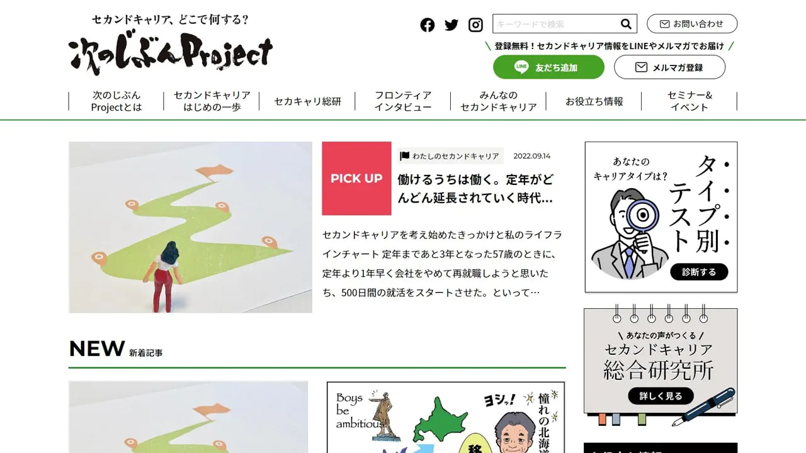Open the 働けるうちは働く article headline
This screenshot has width=806, height=453.
tap(475, 189)
